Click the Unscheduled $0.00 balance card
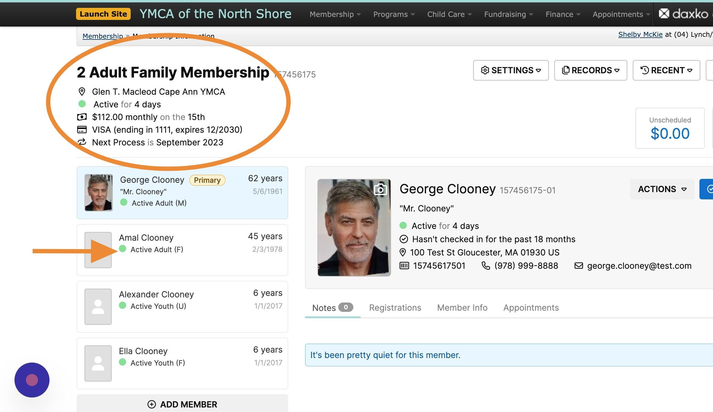Viewport: 713px width, 412px height. coord(670,128)
